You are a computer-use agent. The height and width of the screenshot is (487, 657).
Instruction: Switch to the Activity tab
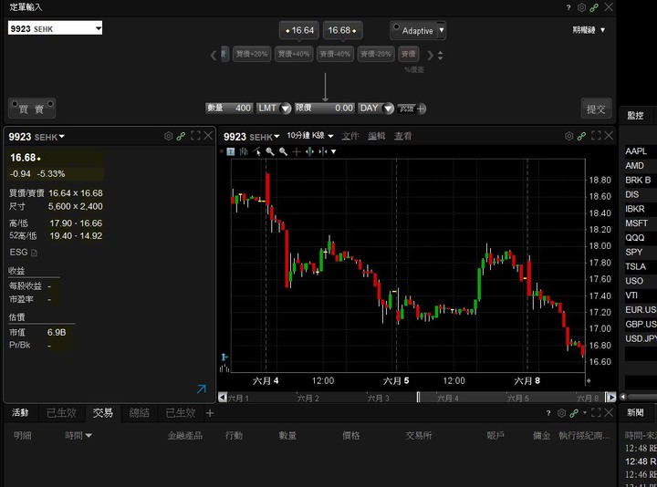(x=20, y=413)
